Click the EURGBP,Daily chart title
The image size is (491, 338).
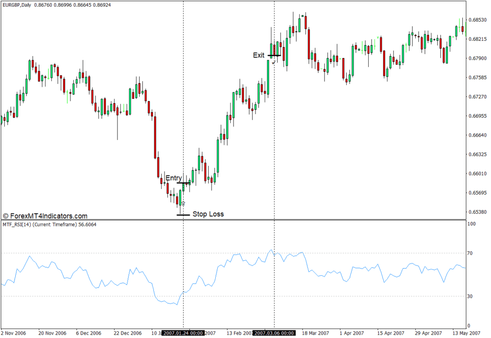click(20, 4)
